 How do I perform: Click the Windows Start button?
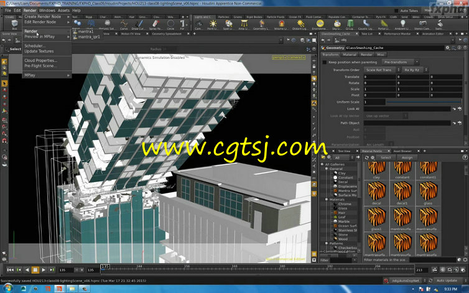coord(7,289)
